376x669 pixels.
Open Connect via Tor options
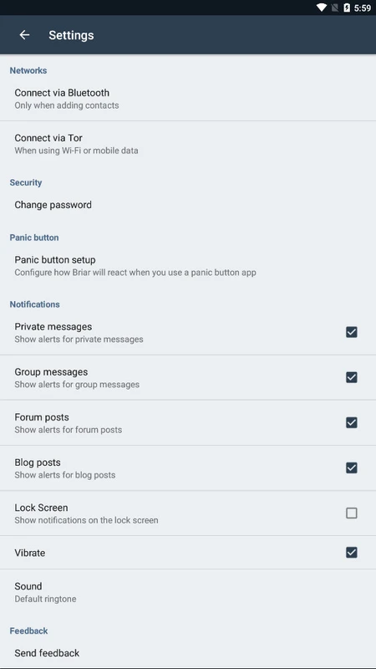pyautogui.click(x=188, y=144)
